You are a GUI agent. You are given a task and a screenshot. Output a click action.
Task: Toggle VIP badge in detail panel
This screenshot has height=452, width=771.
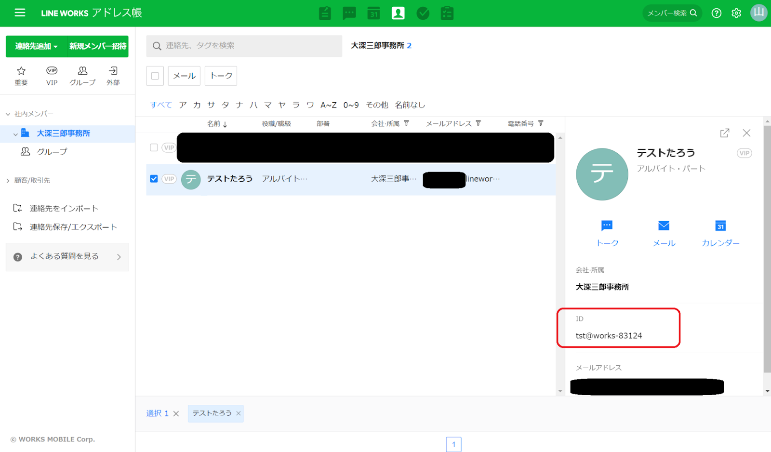tap(744, 153)
